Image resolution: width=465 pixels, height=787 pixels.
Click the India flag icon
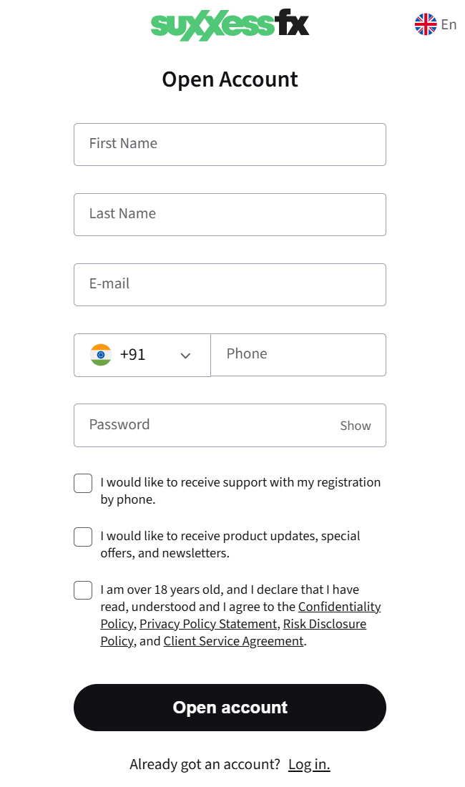pyautogui.click(x=101, y=355)
